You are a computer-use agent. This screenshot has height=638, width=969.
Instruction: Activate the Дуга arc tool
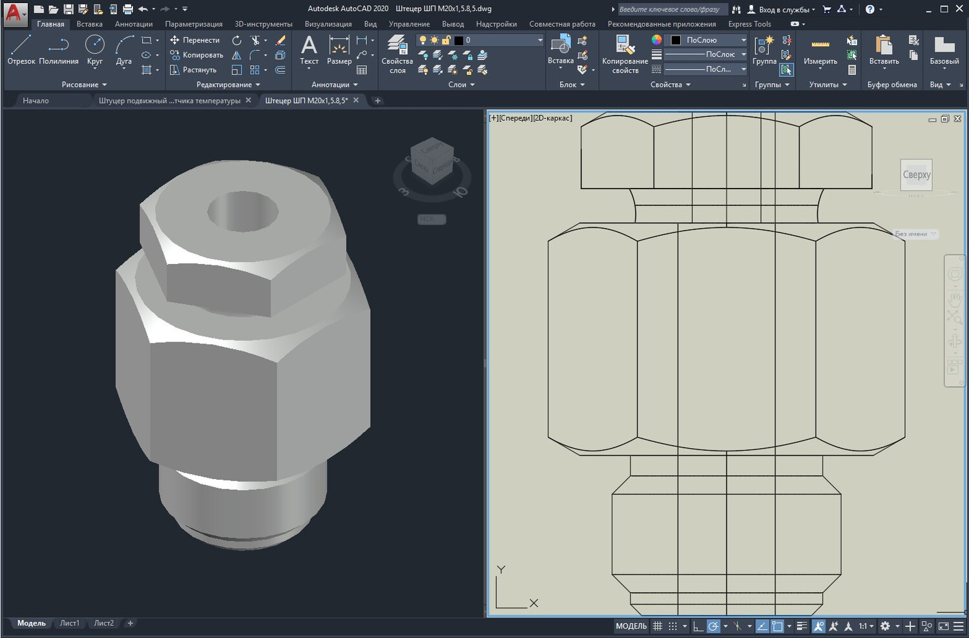click(124, 50)
